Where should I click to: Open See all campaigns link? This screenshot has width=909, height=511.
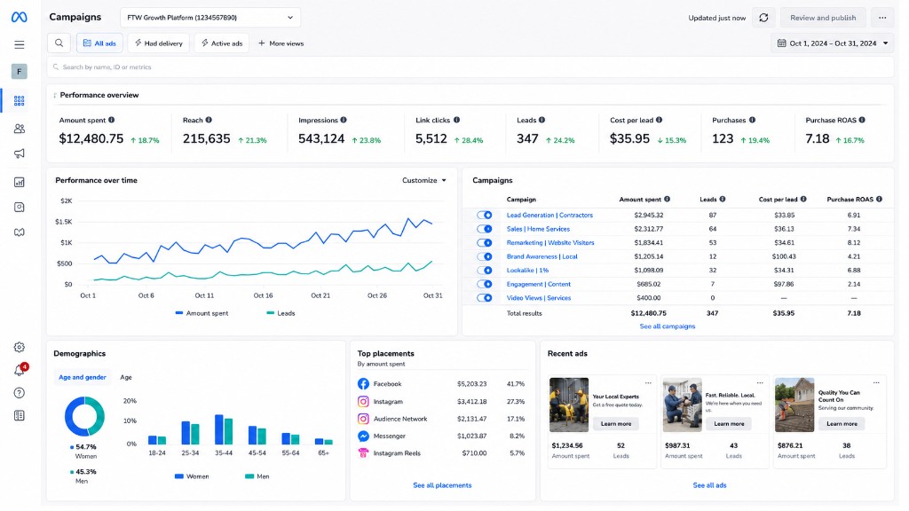point(668,326)
